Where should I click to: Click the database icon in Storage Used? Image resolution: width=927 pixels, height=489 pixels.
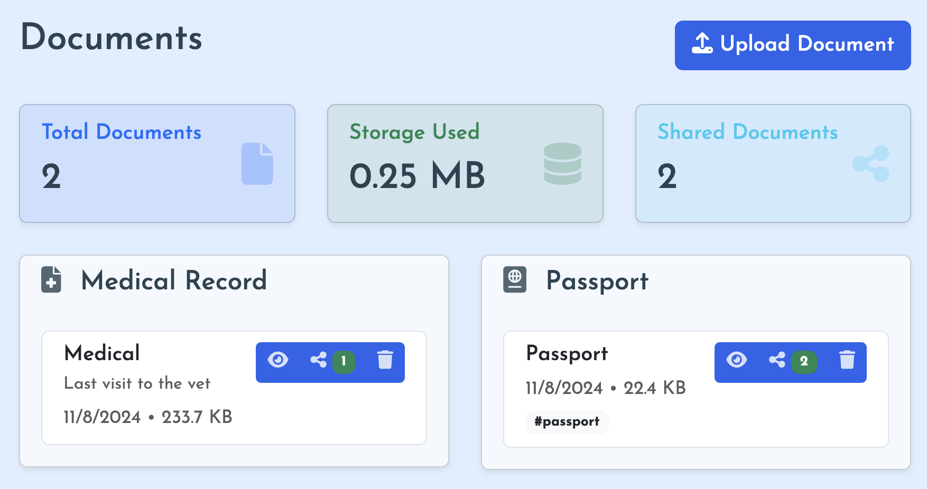[562, 164]
